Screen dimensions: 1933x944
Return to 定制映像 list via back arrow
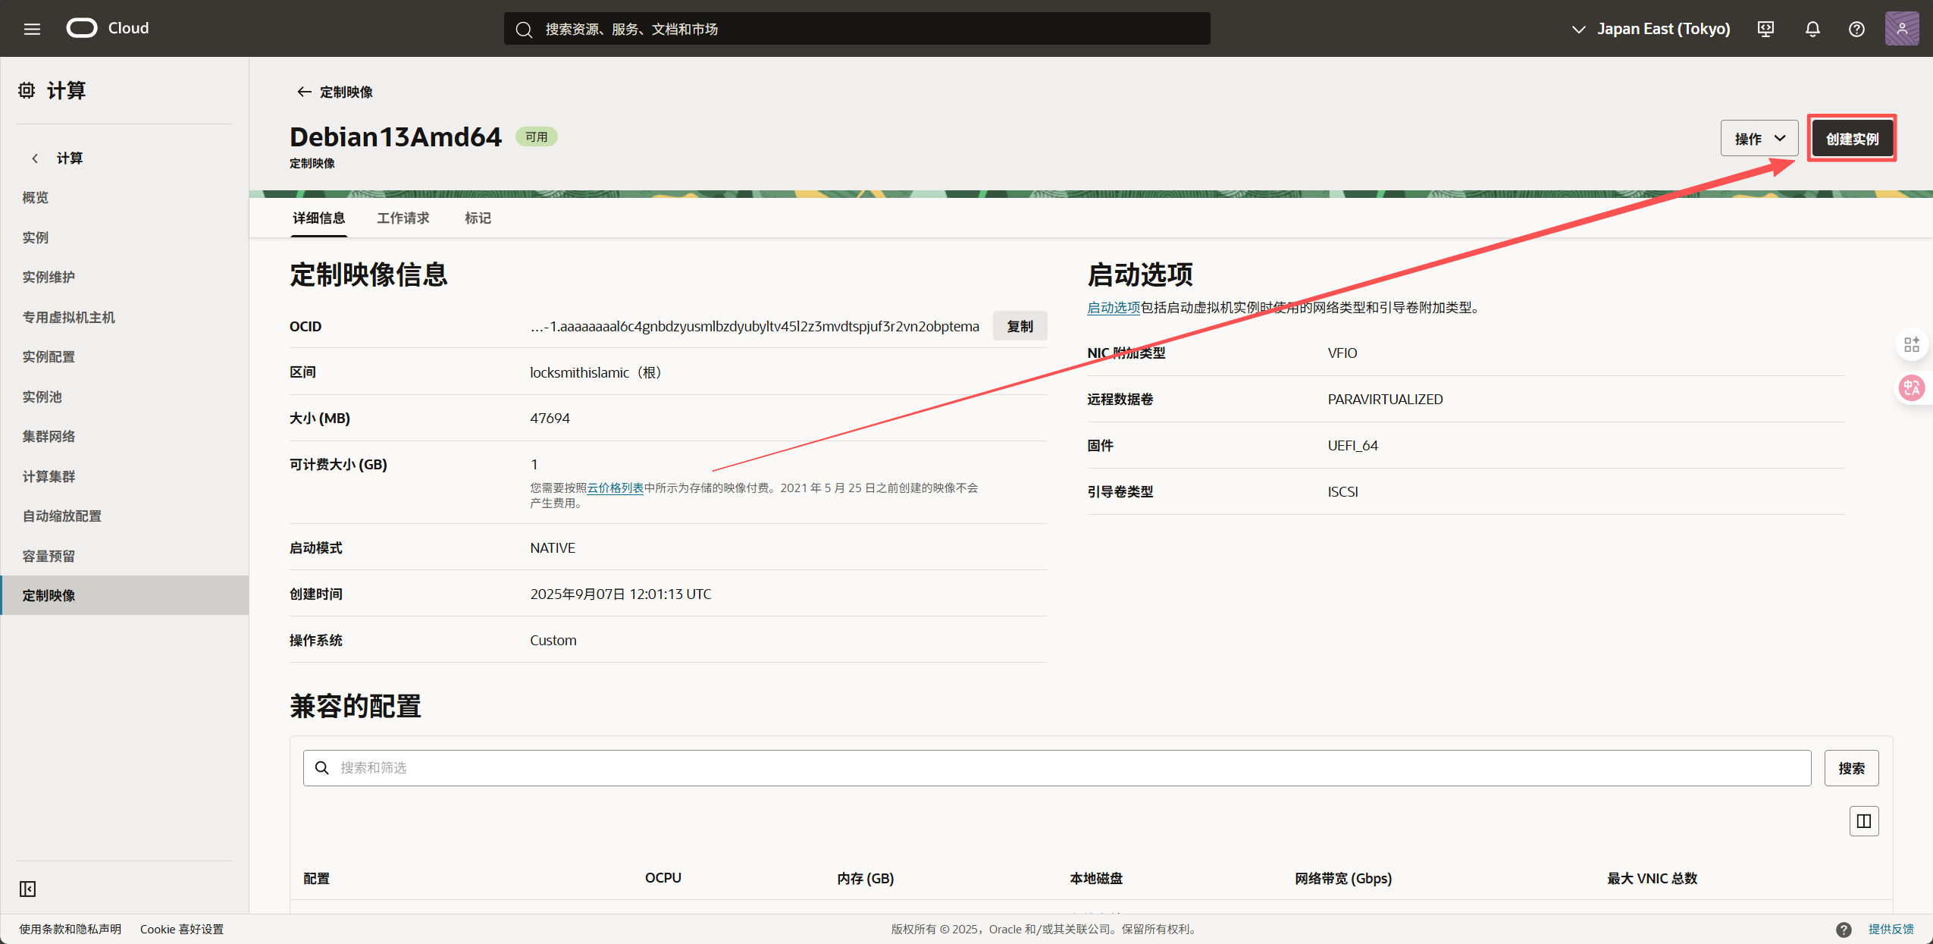(x=304, y=92)
